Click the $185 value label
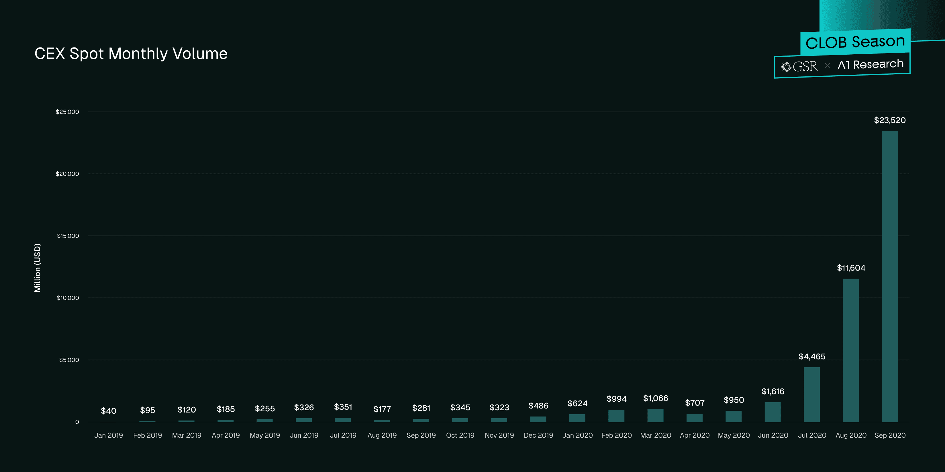The width and height of the screenshot is (945, 472). point(226,409)
